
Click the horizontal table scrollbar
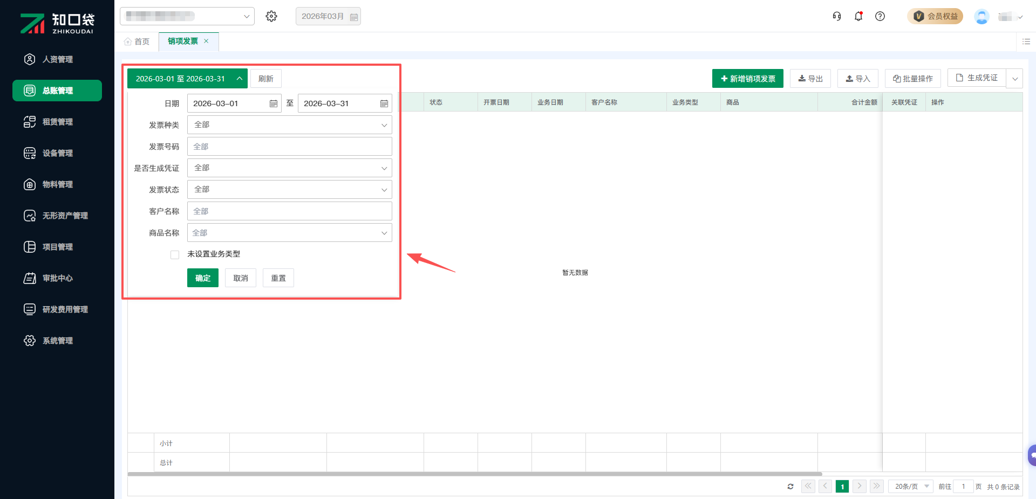[x=475, y=474]
